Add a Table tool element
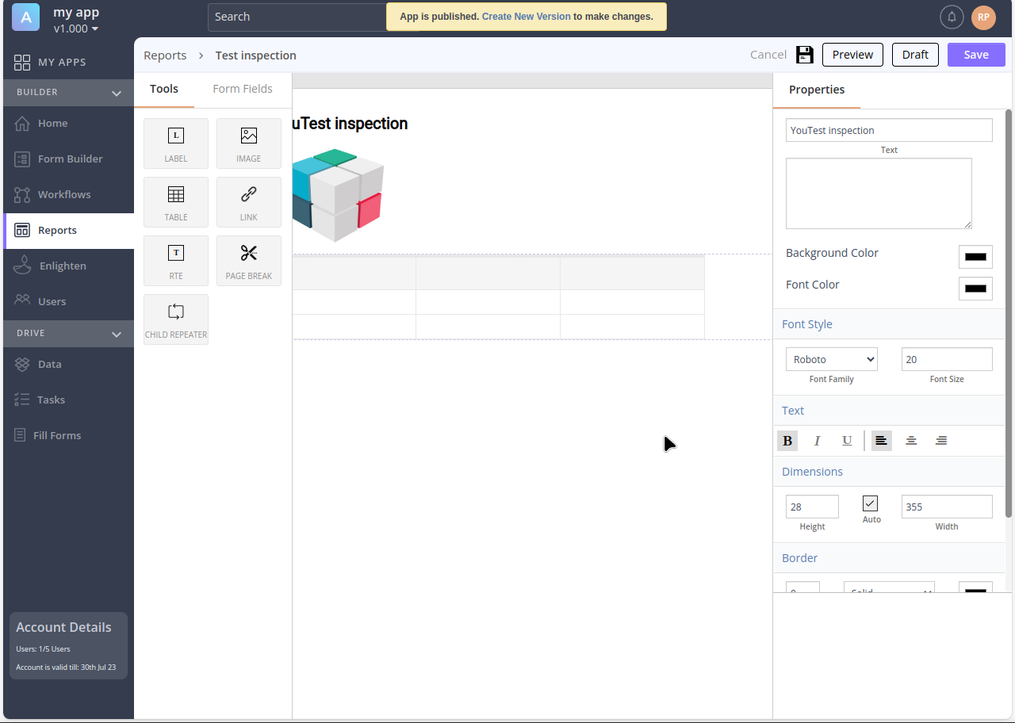 pos(176,202)
